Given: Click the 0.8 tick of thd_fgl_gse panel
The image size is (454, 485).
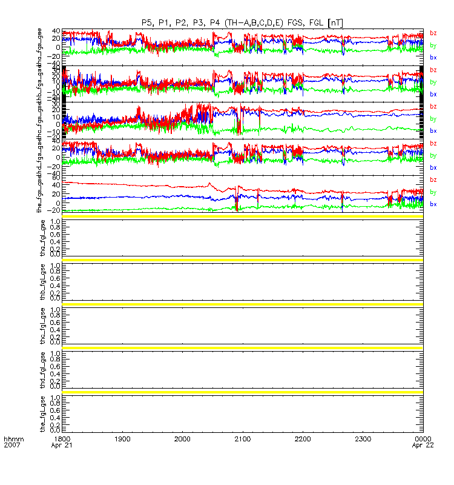Looking at the screenshot, I should click(x=55, y=359).
